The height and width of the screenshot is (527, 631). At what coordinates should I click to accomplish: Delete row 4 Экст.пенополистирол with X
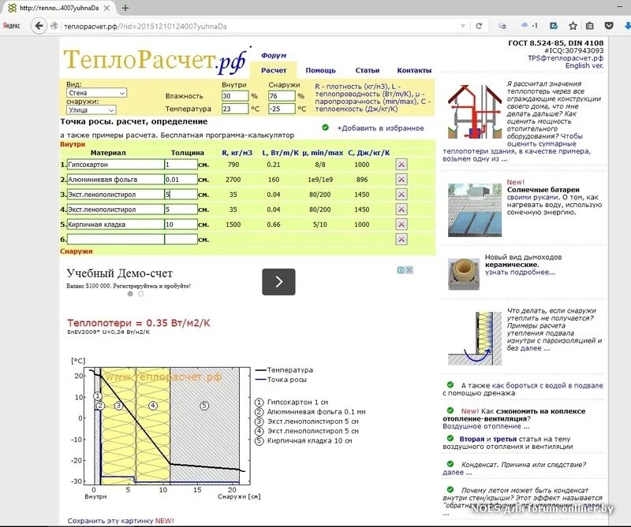tap(401, 210)
